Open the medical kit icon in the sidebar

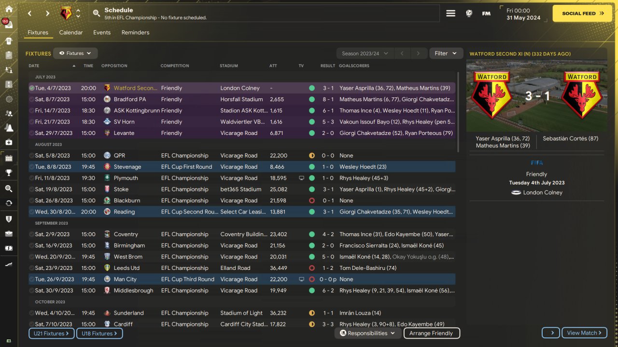(9, 142)
